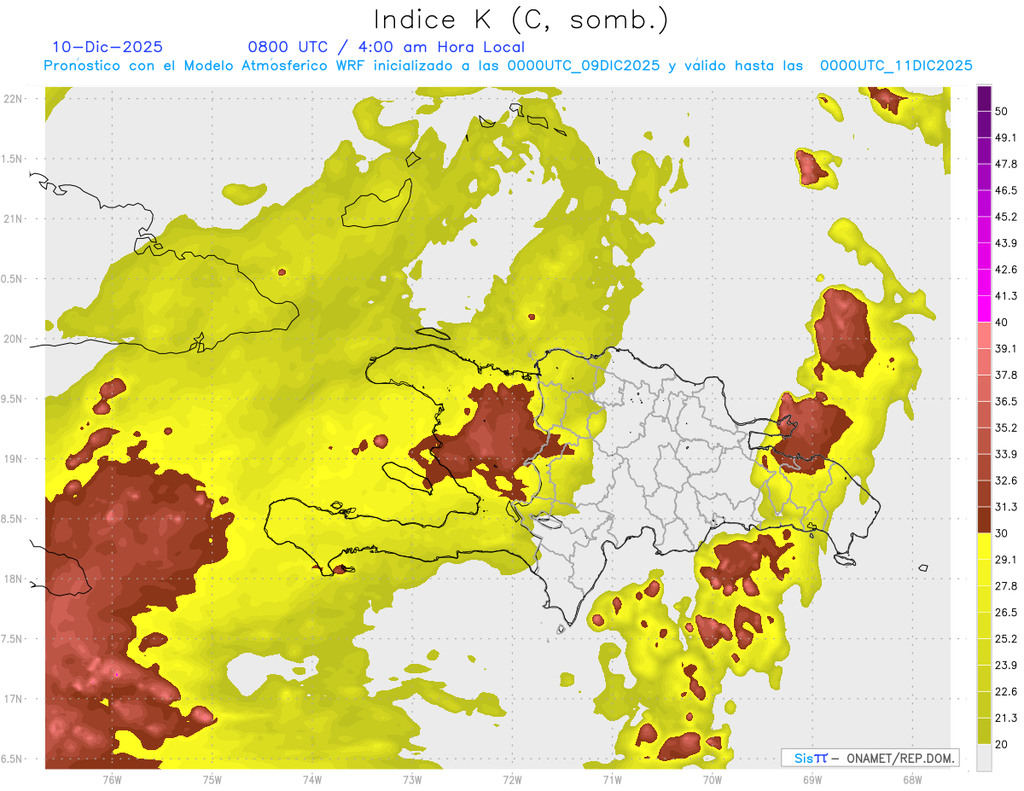
Task: Click the colorbar value "39.1"
Action: point(1005,348)
